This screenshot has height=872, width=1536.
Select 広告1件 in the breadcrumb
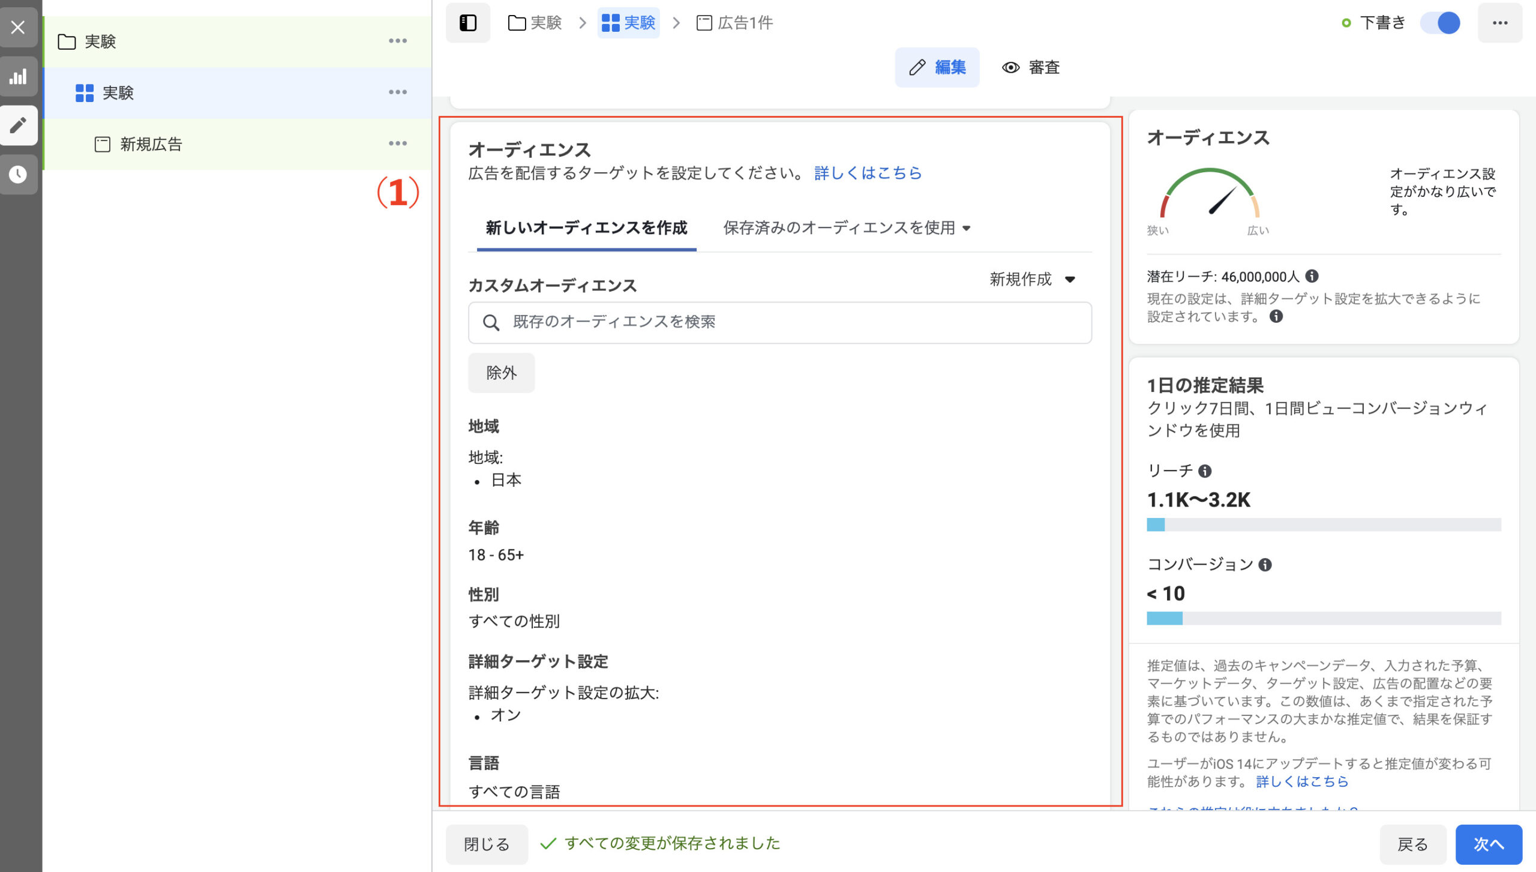[x=734, y=23]
